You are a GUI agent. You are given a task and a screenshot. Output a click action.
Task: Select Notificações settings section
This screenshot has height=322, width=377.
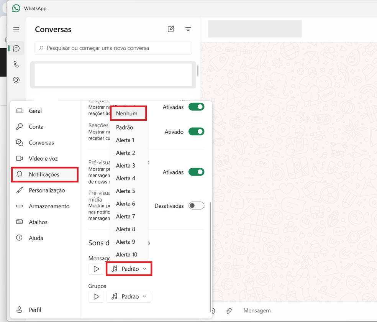[x=44, y=174]
